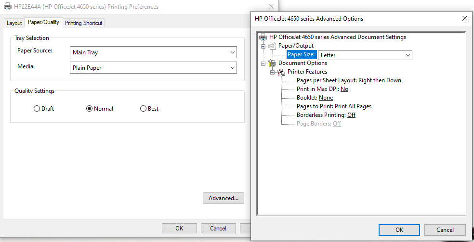Viewport: 474px width, 242px height.
Task: Open the Paper Source dropdown
Action: click(153, 52)
